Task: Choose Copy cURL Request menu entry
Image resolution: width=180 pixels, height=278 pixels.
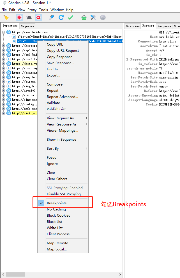Action: pos(63,51)
